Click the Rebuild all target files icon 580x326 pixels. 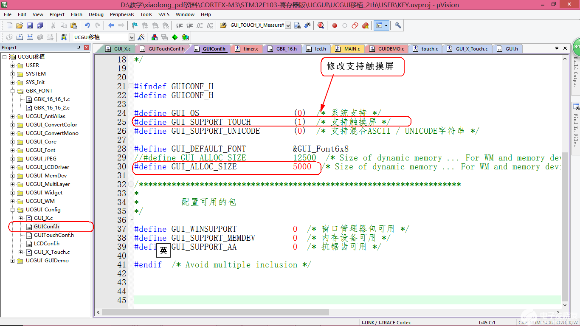(30, 37)
